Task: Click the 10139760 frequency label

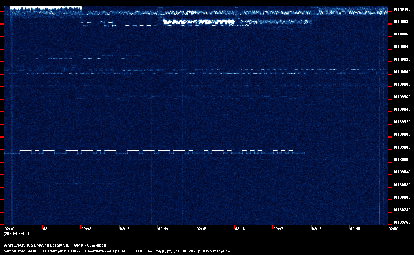Action: pos(402,222)
